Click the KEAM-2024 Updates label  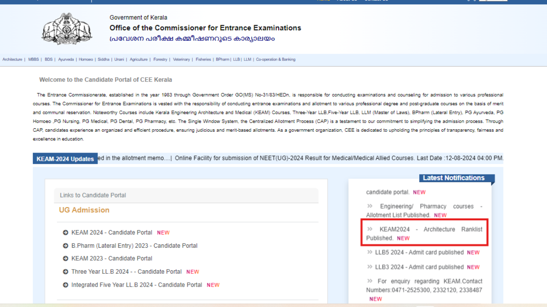65,159
